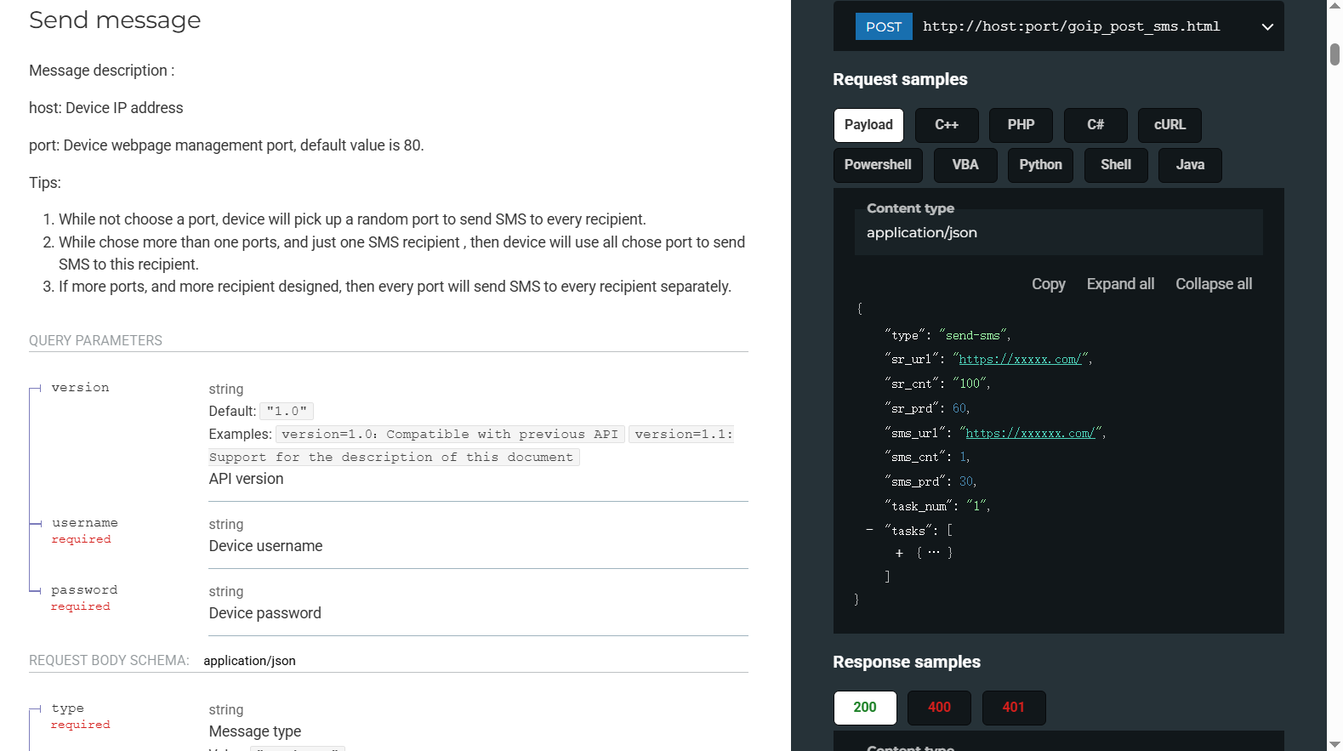This screenshot has height=751, width=1343.
Task: Expand the nested task object with plus
Action: click(x=899, y=553)
